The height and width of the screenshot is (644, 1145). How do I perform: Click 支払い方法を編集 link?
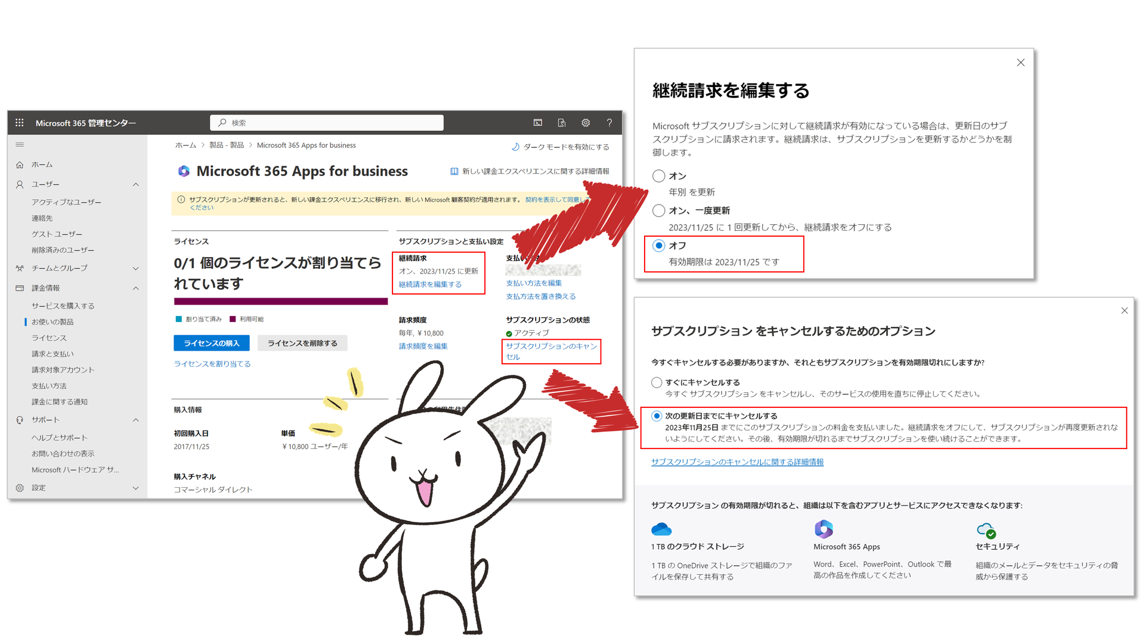[534, 283]
